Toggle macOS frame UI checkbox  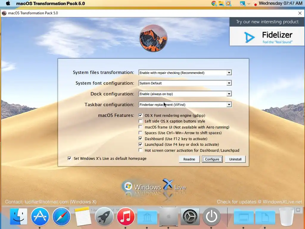coord(140,127)
